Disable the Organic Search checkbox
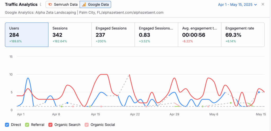The width and height of the screenshot is (271, 131). pos(50,125)
